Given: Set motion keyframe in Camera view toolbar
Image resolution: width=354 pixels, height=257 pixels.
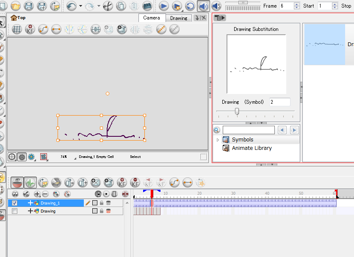Looking at the screenshot, I should coord(43,29).
